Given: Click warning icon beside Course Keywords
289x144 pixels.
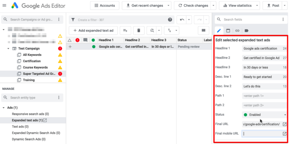Looking at the screenshot, I should (x=60, y=67).
